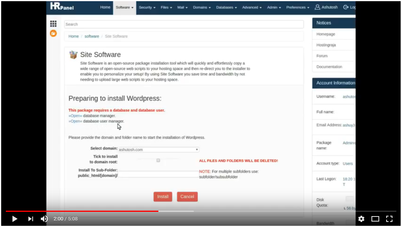Expand the Security menu

tap(147, 7)
